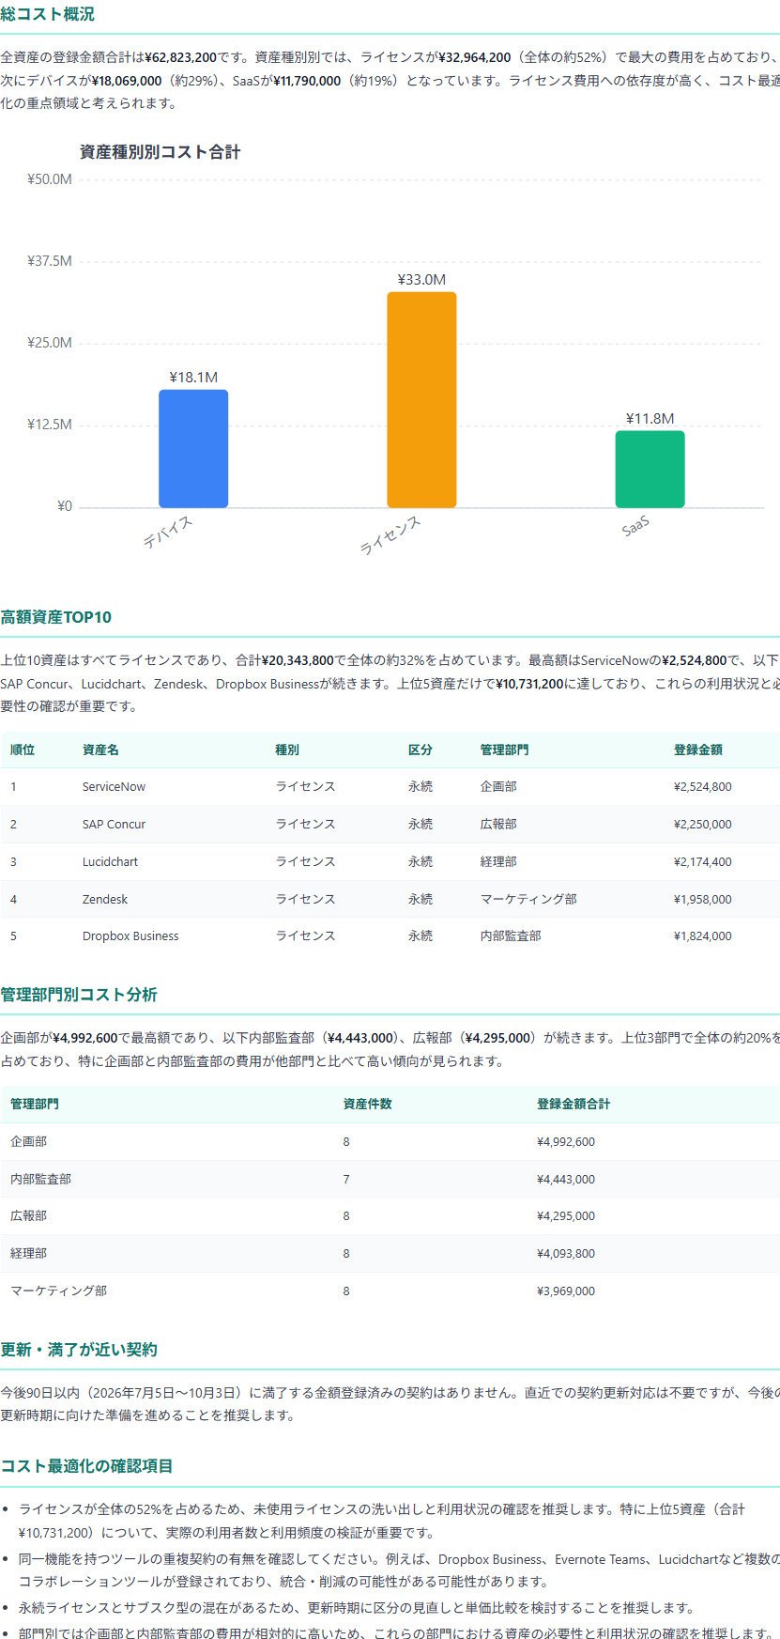Select the 管理部門別コスト分析 heading
The width and height of the screenshot is (780, 1639).
click(x=79, y=995)
